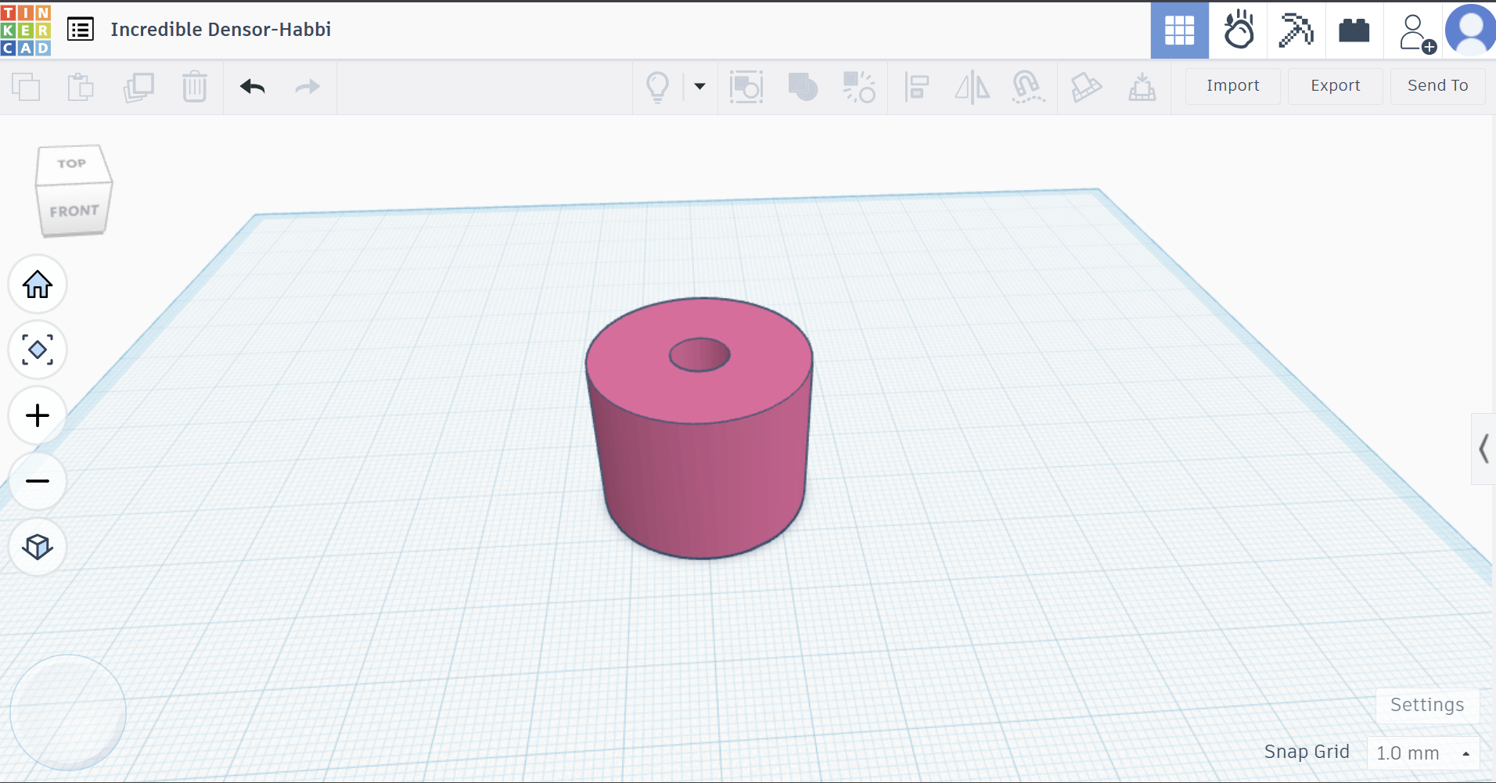
Task: Toggle show all with lightbulb icon
Action: click(658, 87)
